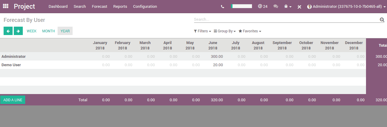387x127 pixels.
Task: Open the Administrator user account dropdown
Action: coord(346,7)
